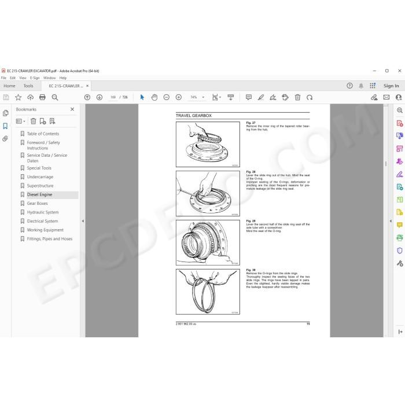The height and width of the screenshot is (405, 405).
Task: Collapse the left navigation pane arrow
Action: [83, 221]
